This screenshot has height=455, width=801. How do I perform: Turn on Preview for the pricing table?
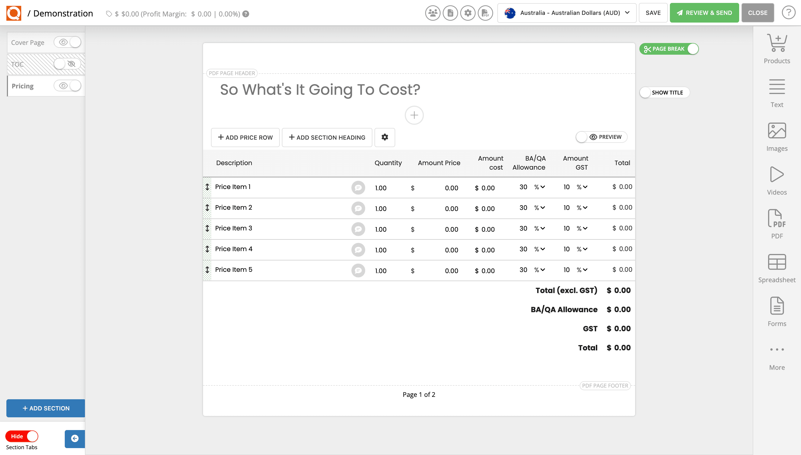coord(582,137)
